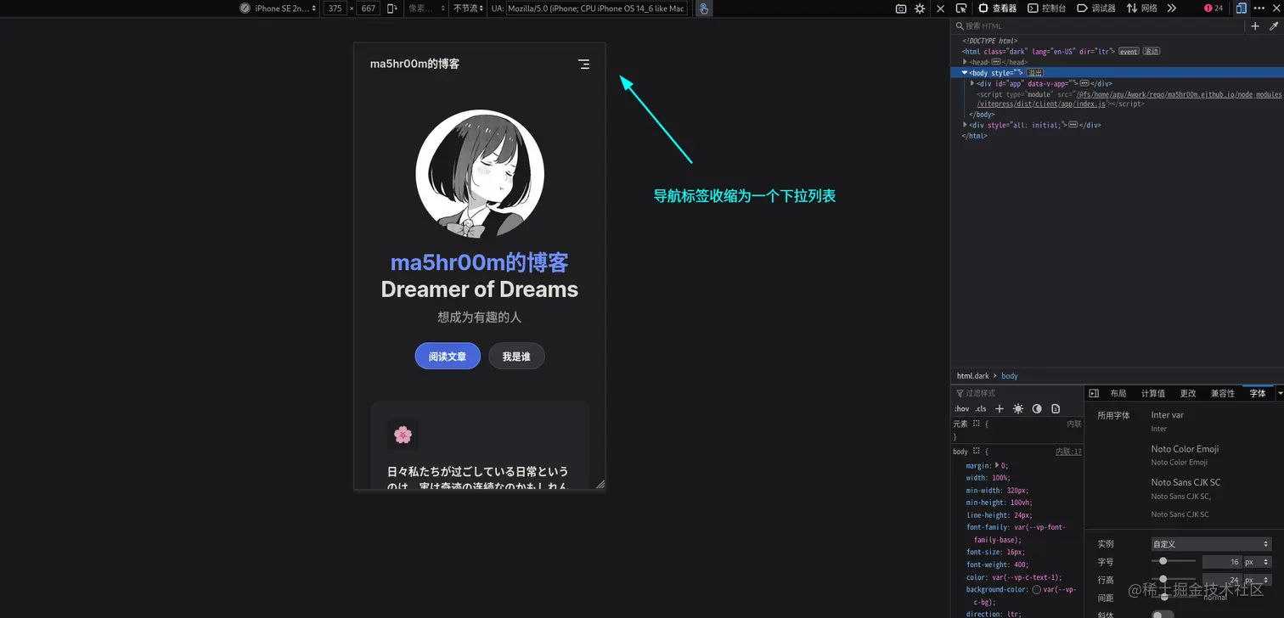
Task: Click the 溢出 badge on body node
Action: click(x=1035, y=73)
